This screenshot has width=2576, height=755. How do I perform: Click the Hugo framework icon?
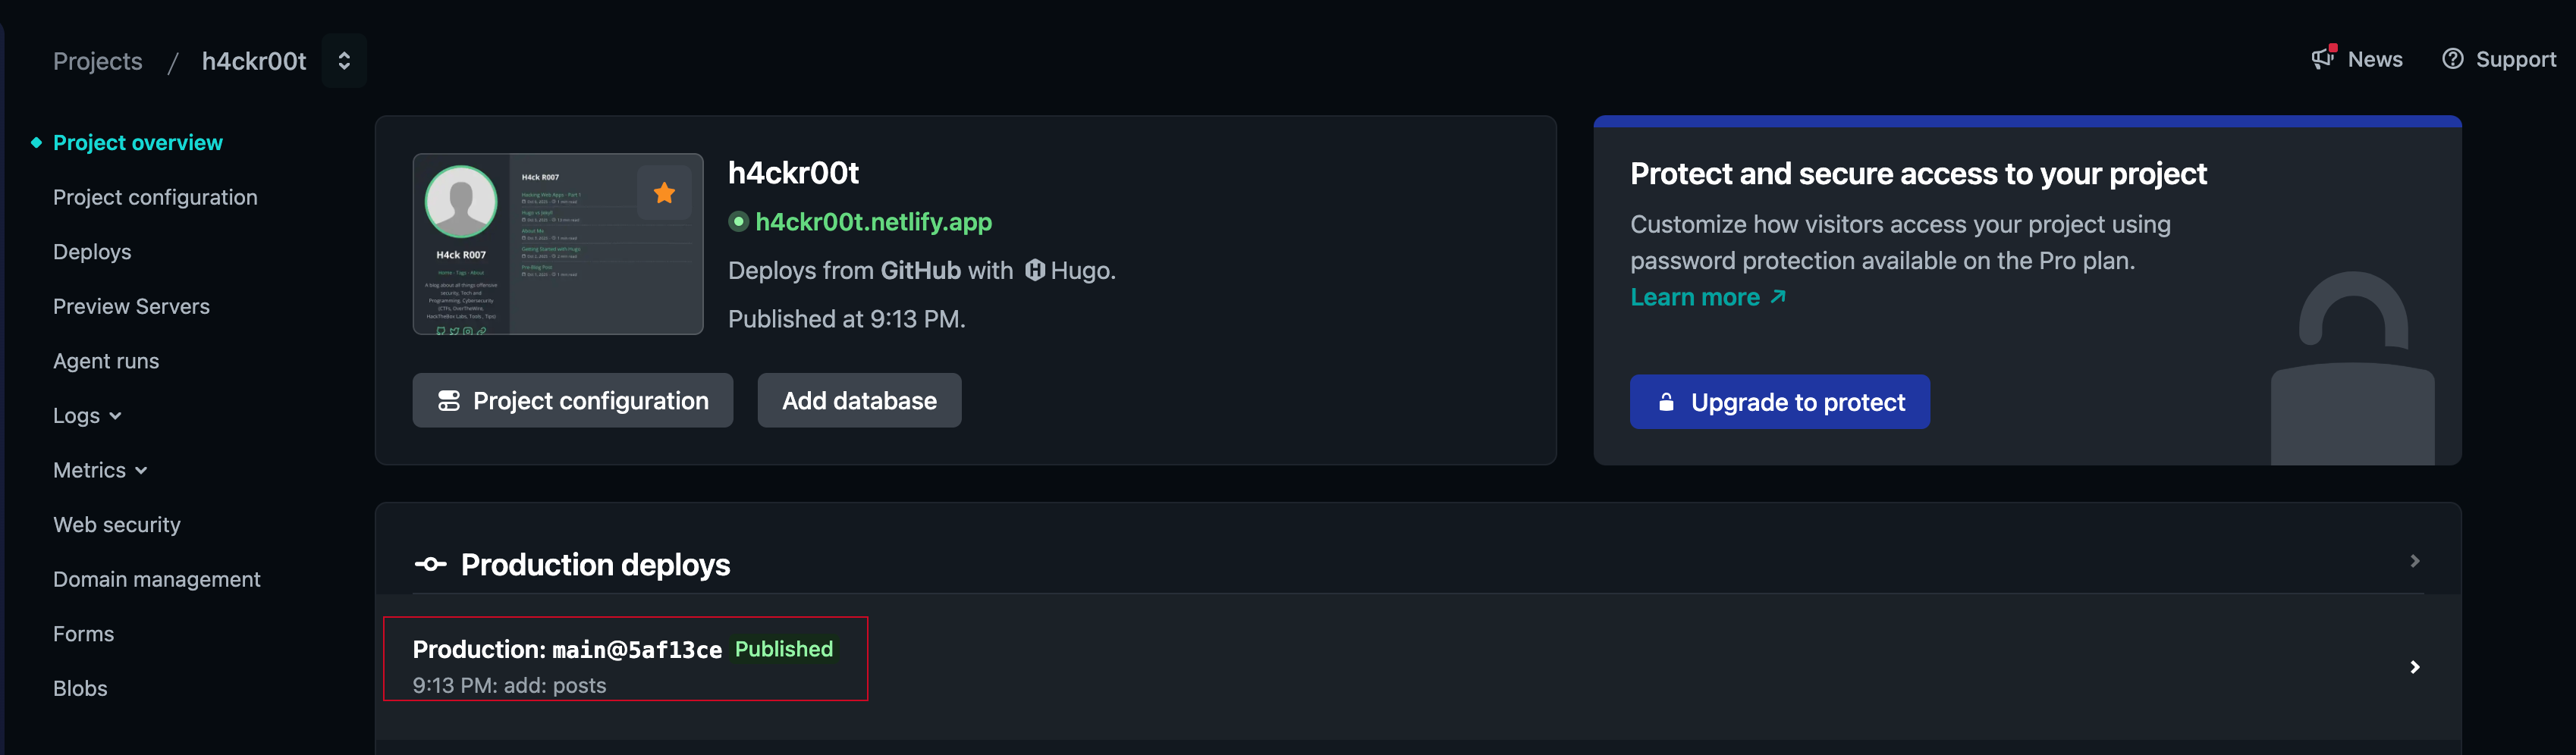[1036, 270]
